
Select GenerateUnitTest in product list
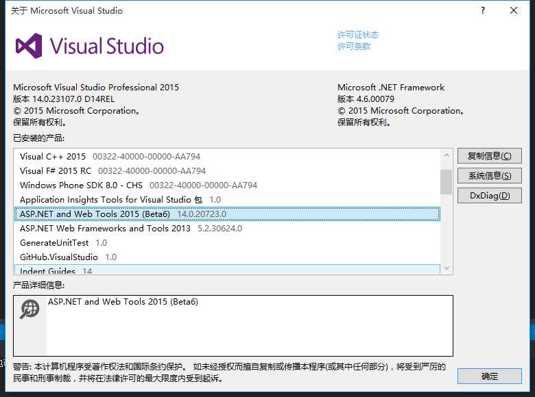point(227,242)
